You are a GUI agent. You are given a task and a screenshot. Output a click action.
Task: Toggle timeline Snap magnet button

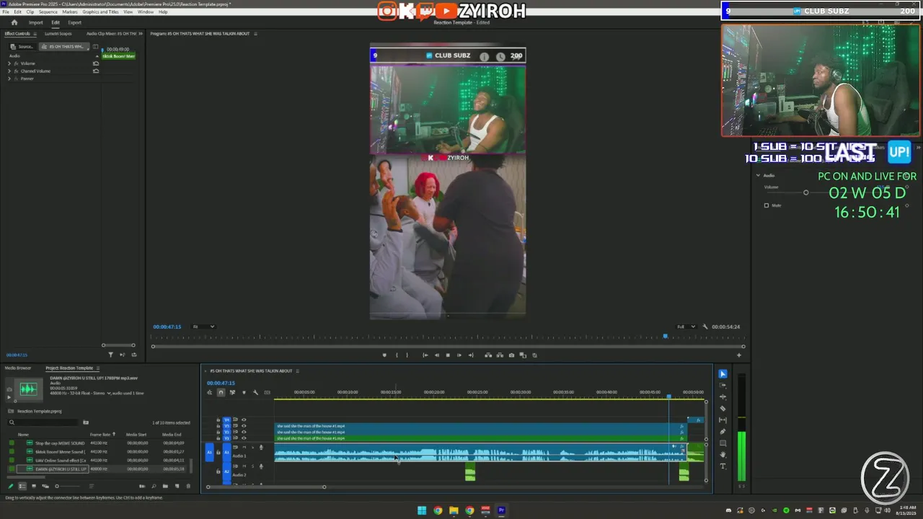point(221,392)
